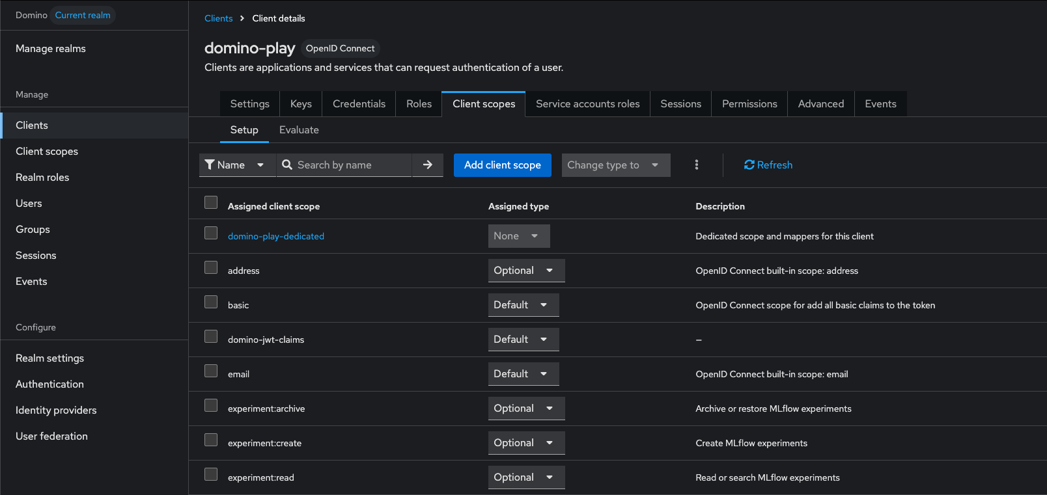Check the address row checkbox

(x=211, y=267)
